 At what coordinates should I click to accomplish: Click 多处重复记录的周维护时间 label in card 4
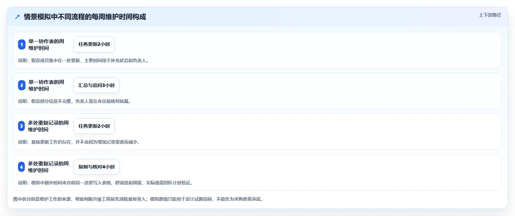pyautogui.click(x=49, y=167)
